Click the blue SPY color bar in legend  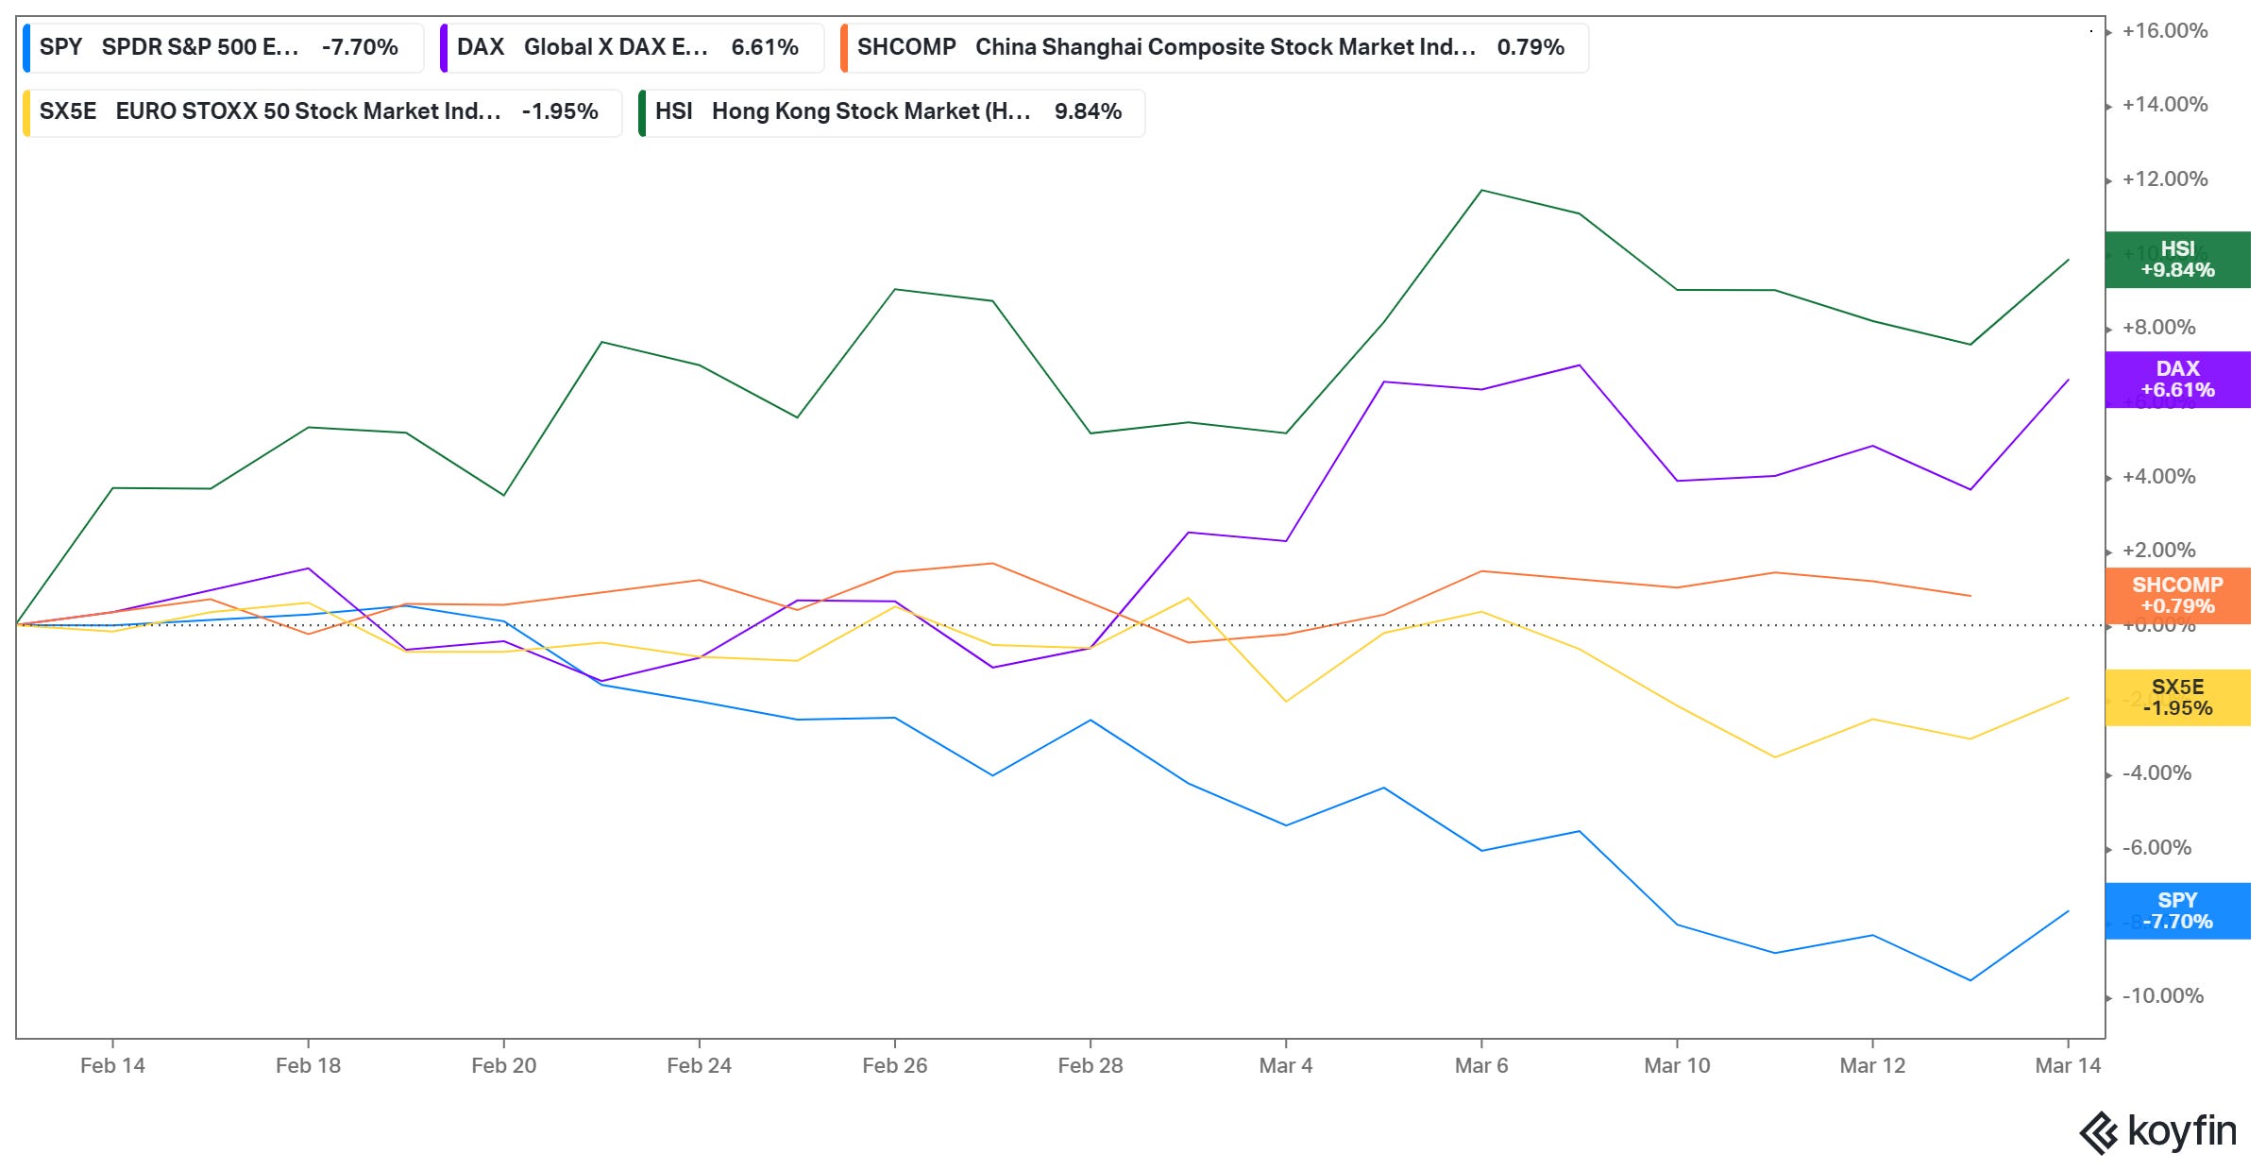point(26,47)
